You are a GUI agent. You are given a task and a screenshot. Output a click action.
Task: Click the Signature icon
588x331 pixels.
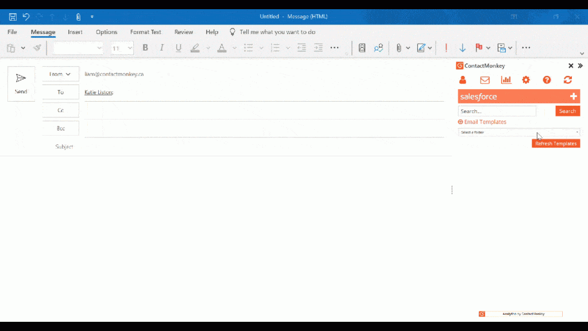pyautogui.click(x=421, y=48)
